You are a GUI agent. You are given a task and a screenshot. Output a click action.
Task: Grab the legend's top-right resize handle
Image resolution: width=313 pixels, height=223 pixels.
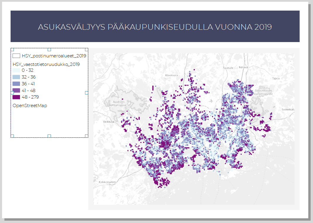86,50
